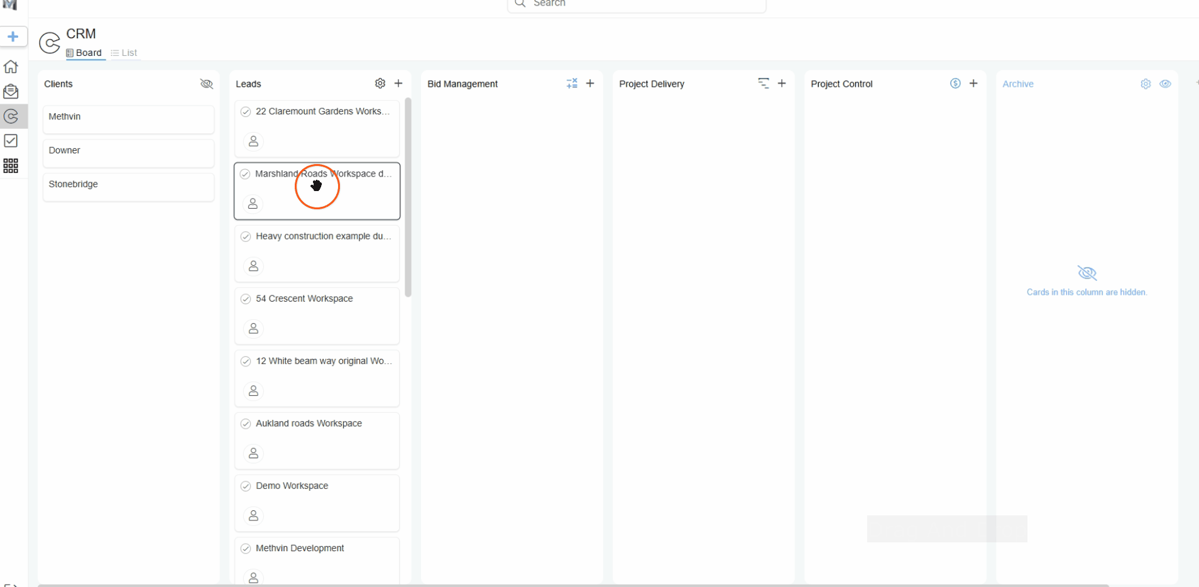Open Project Delivery filter list icon
1199x587 pixels.
tap(764, 84)
